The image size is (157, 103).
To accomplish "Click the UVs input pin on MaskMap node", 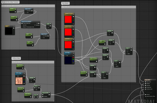I will tap(65, 56).
